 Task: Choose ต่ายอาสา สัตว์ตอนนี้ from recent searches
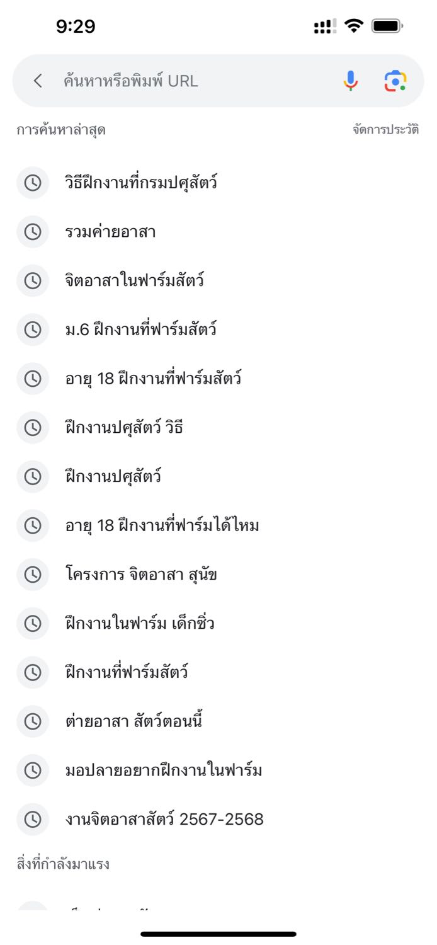point(219,721)
